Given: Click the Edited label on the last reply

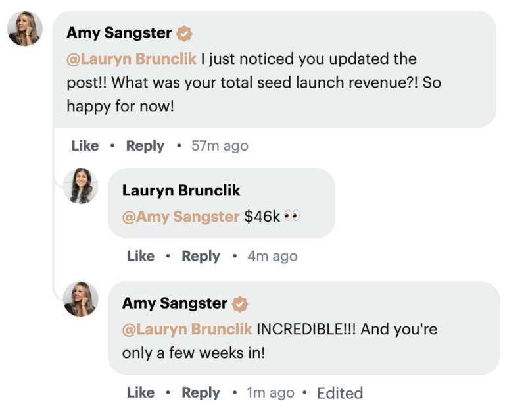Looking at the screenshot, I should (x=340, y=393).
